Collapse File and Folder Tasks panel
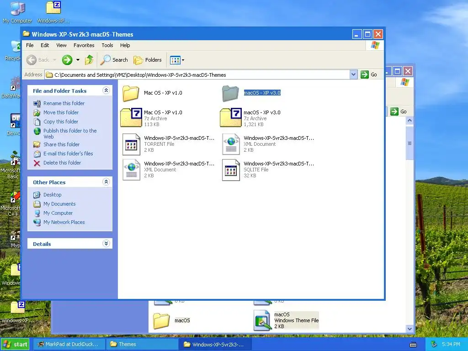 point(106,90)
